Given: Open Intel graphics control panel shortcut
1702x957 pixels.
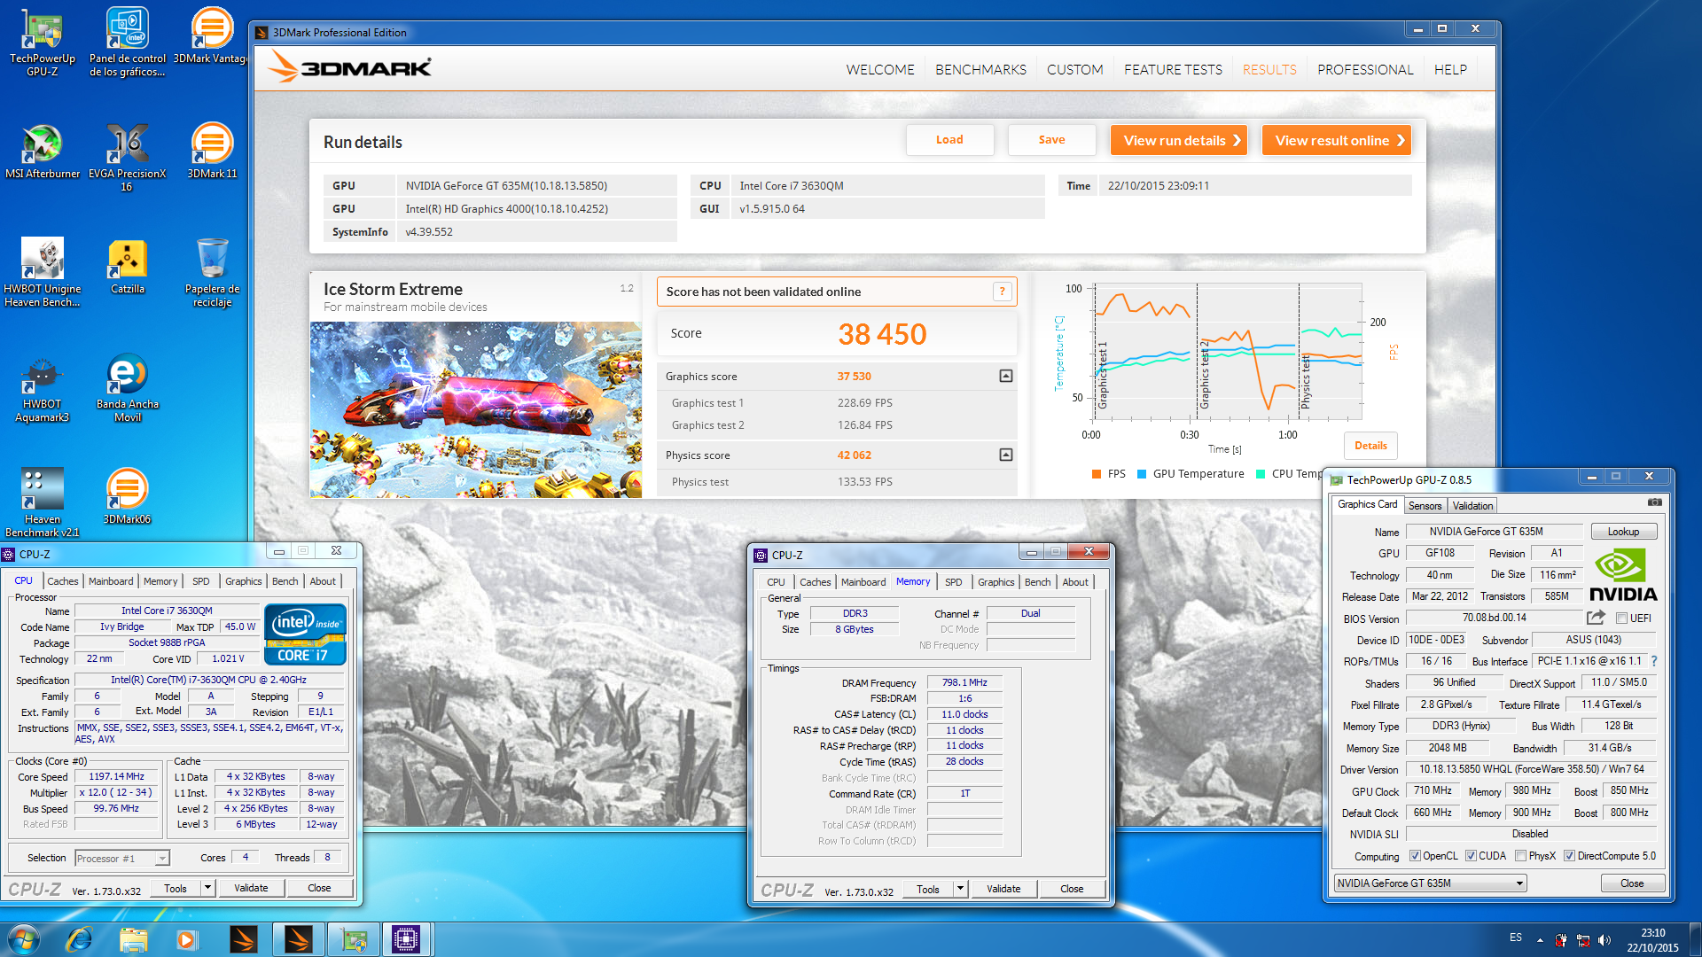Looking at the screenshot, I should 127,42.
